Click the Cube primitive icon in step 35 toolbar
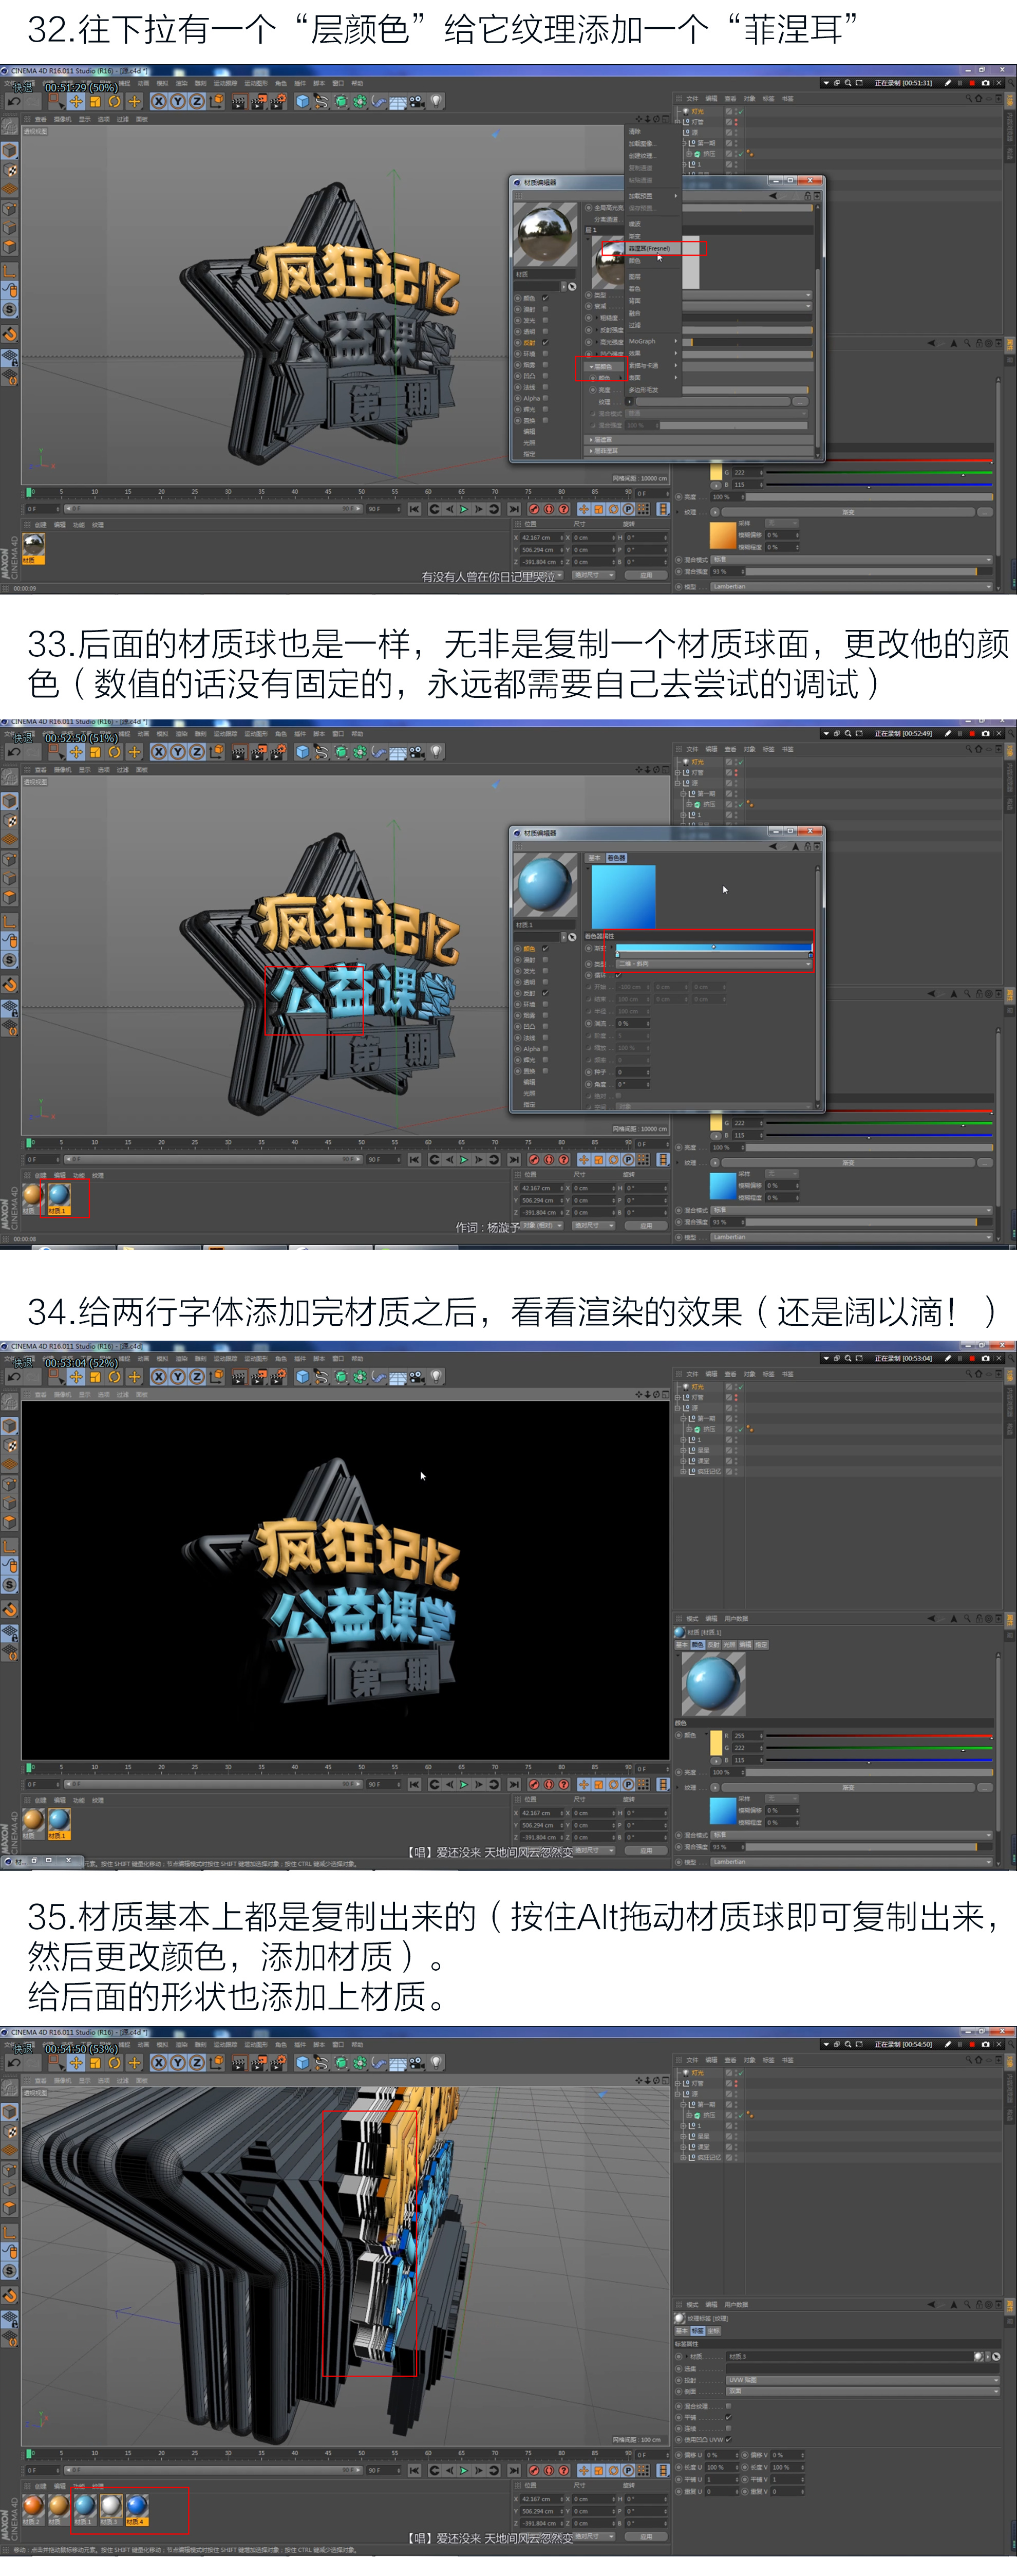Viewport: 1017px width, 2576px height. click(302, 2064)
